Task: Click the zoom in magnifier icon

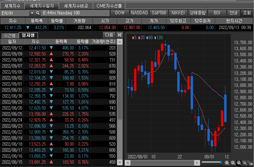Action: coord(233,163)
